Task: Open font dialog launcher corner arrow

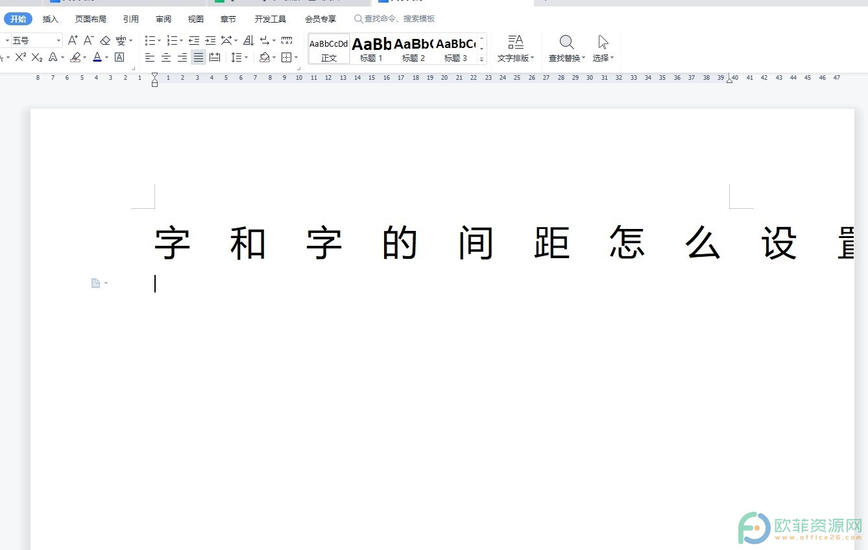Action: (x=134, y=67)
